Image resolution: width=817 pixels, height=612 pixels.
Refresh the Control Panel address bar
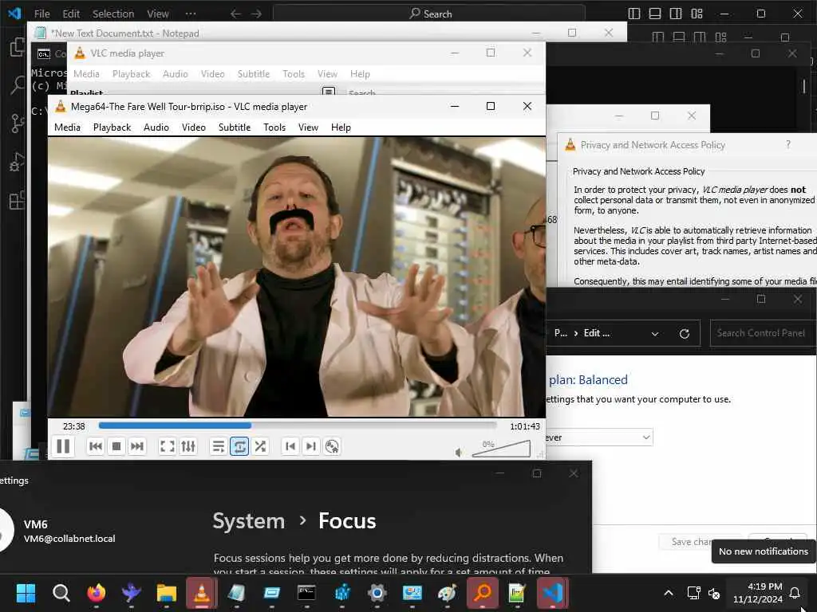(684, 334)
